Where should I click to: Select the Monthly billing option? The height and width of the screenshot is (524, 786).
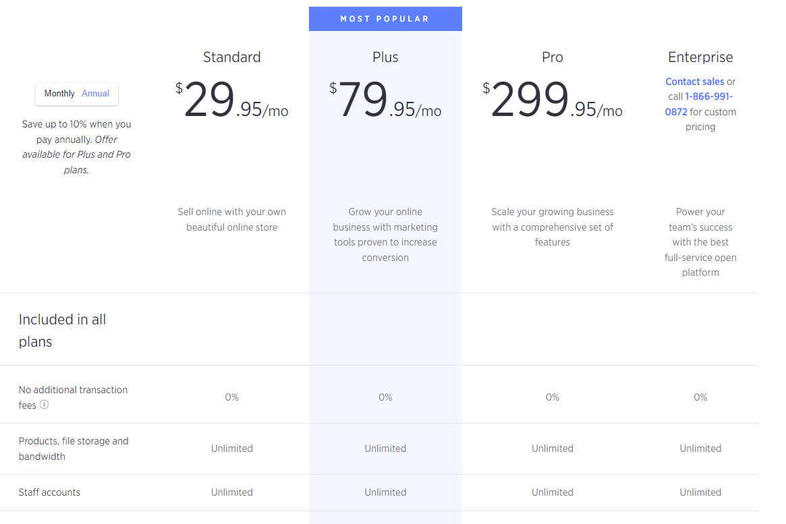click(59, 93)
